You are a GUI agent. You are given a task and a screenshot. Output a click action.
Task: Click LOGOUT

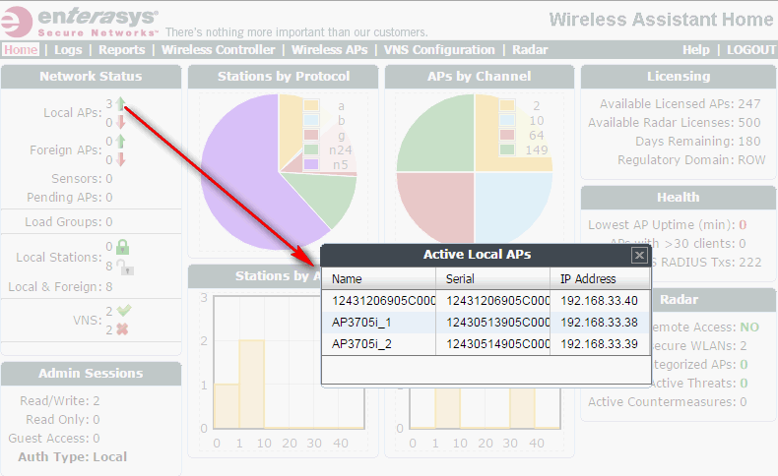[751, 49]
